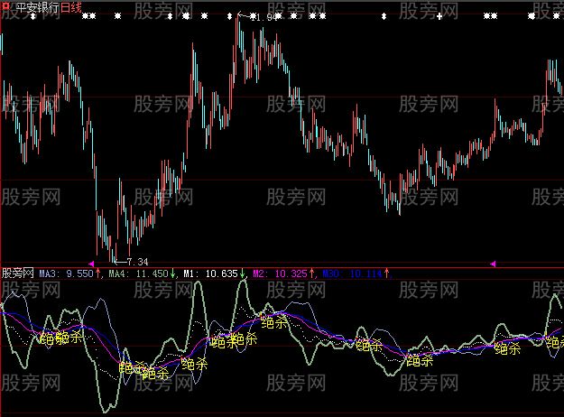The height and width of the screenshot is (417, 564).
Task: Click the red up arrow after MA3 value
Action: pyautogui.click(x=98, y=272)
